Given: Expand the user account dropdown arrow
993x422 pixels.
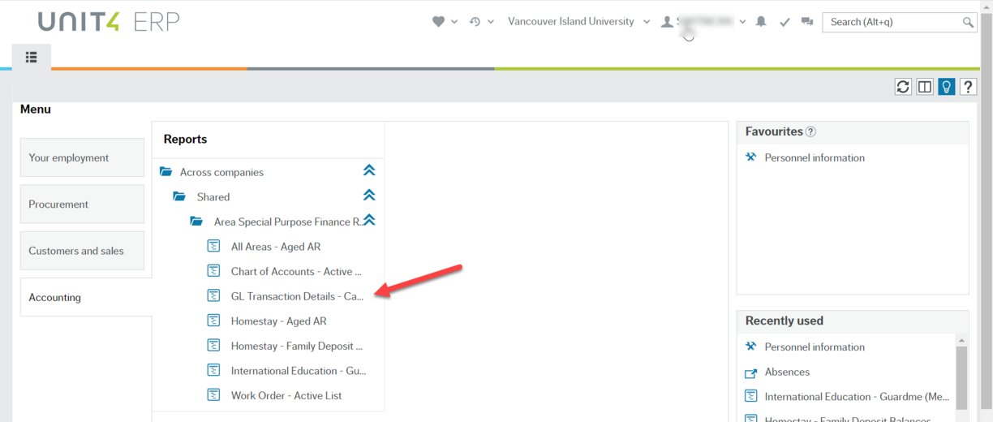Looking at the screenshot, I should point(742,22).
